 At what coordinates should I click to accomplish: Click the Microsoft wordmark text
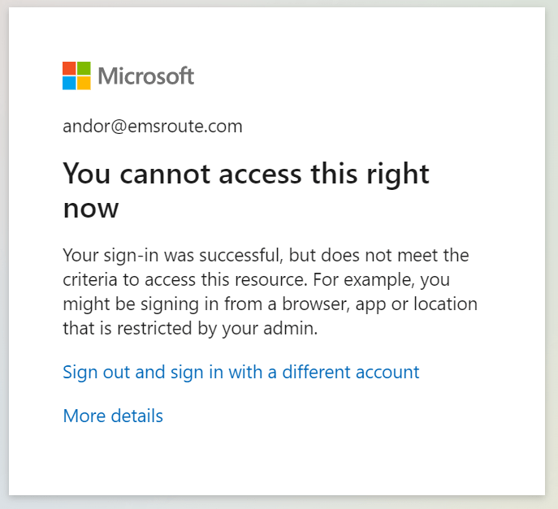[146, 76]
